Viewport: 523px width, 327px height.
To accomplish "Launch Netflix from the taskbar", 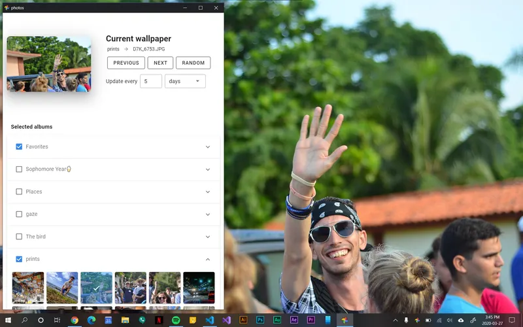I will 159,320.
